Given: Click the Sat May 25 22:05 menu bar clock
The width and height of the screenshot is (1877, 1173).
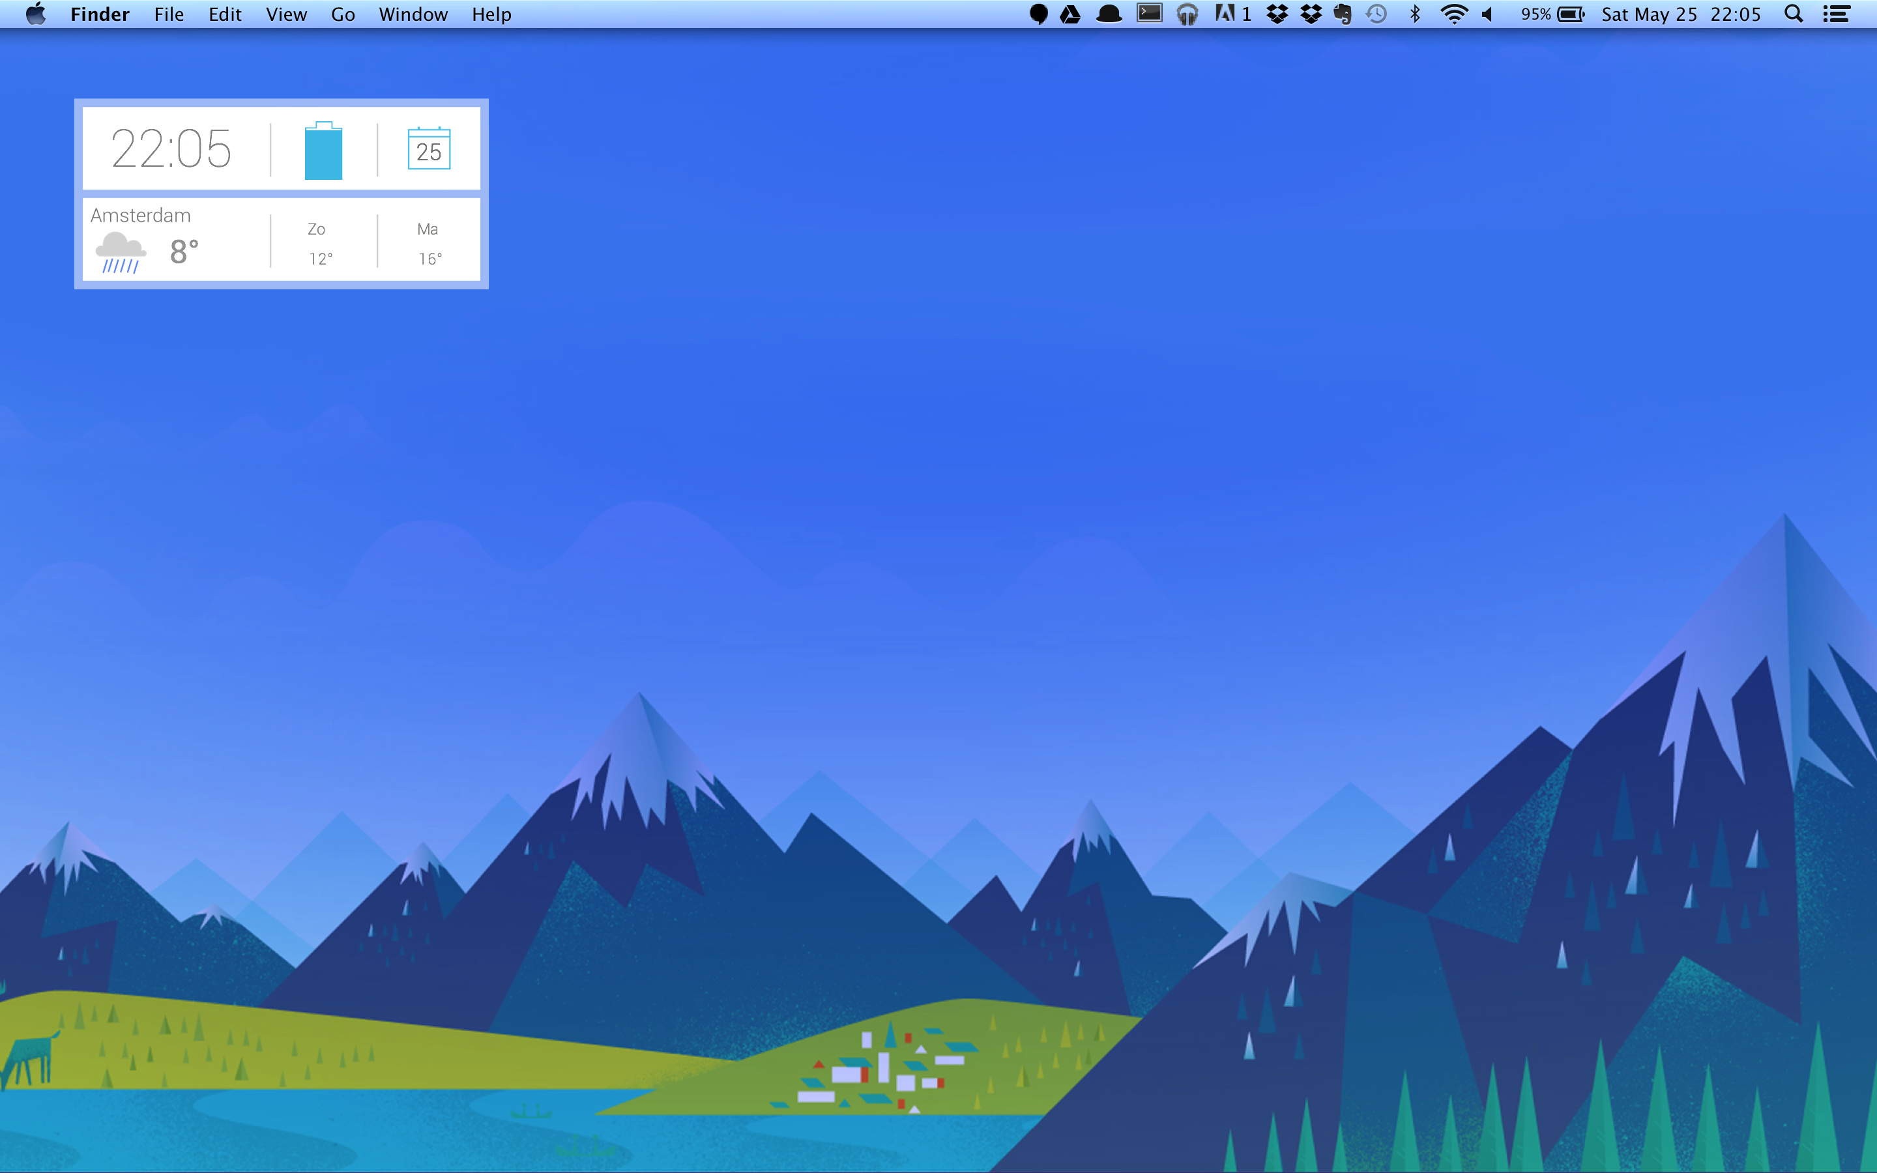Looking at the screenshot, I should click(1681, 15).
